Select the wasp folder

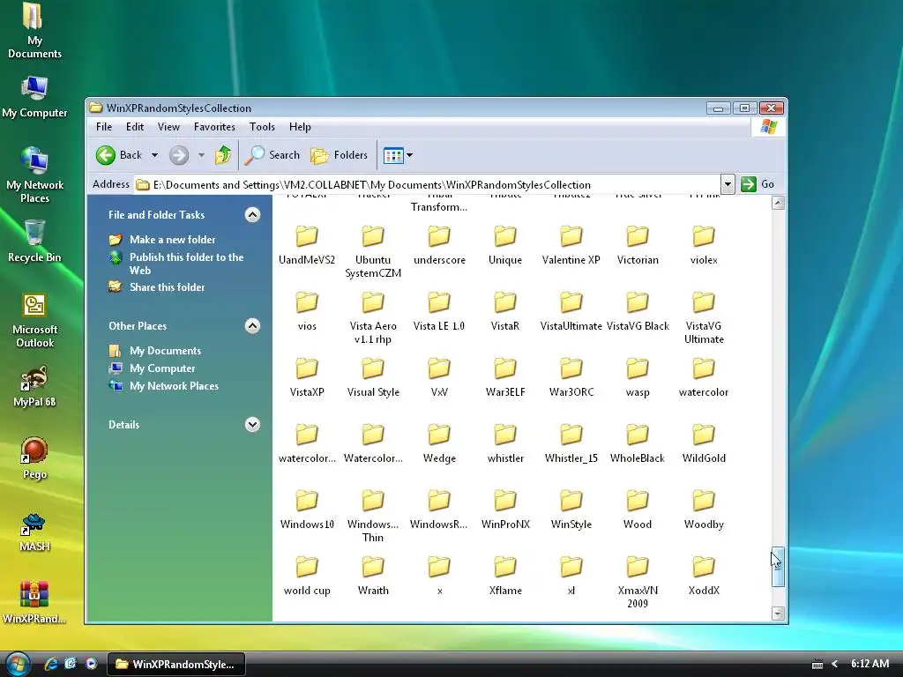[x=638, y=377]
